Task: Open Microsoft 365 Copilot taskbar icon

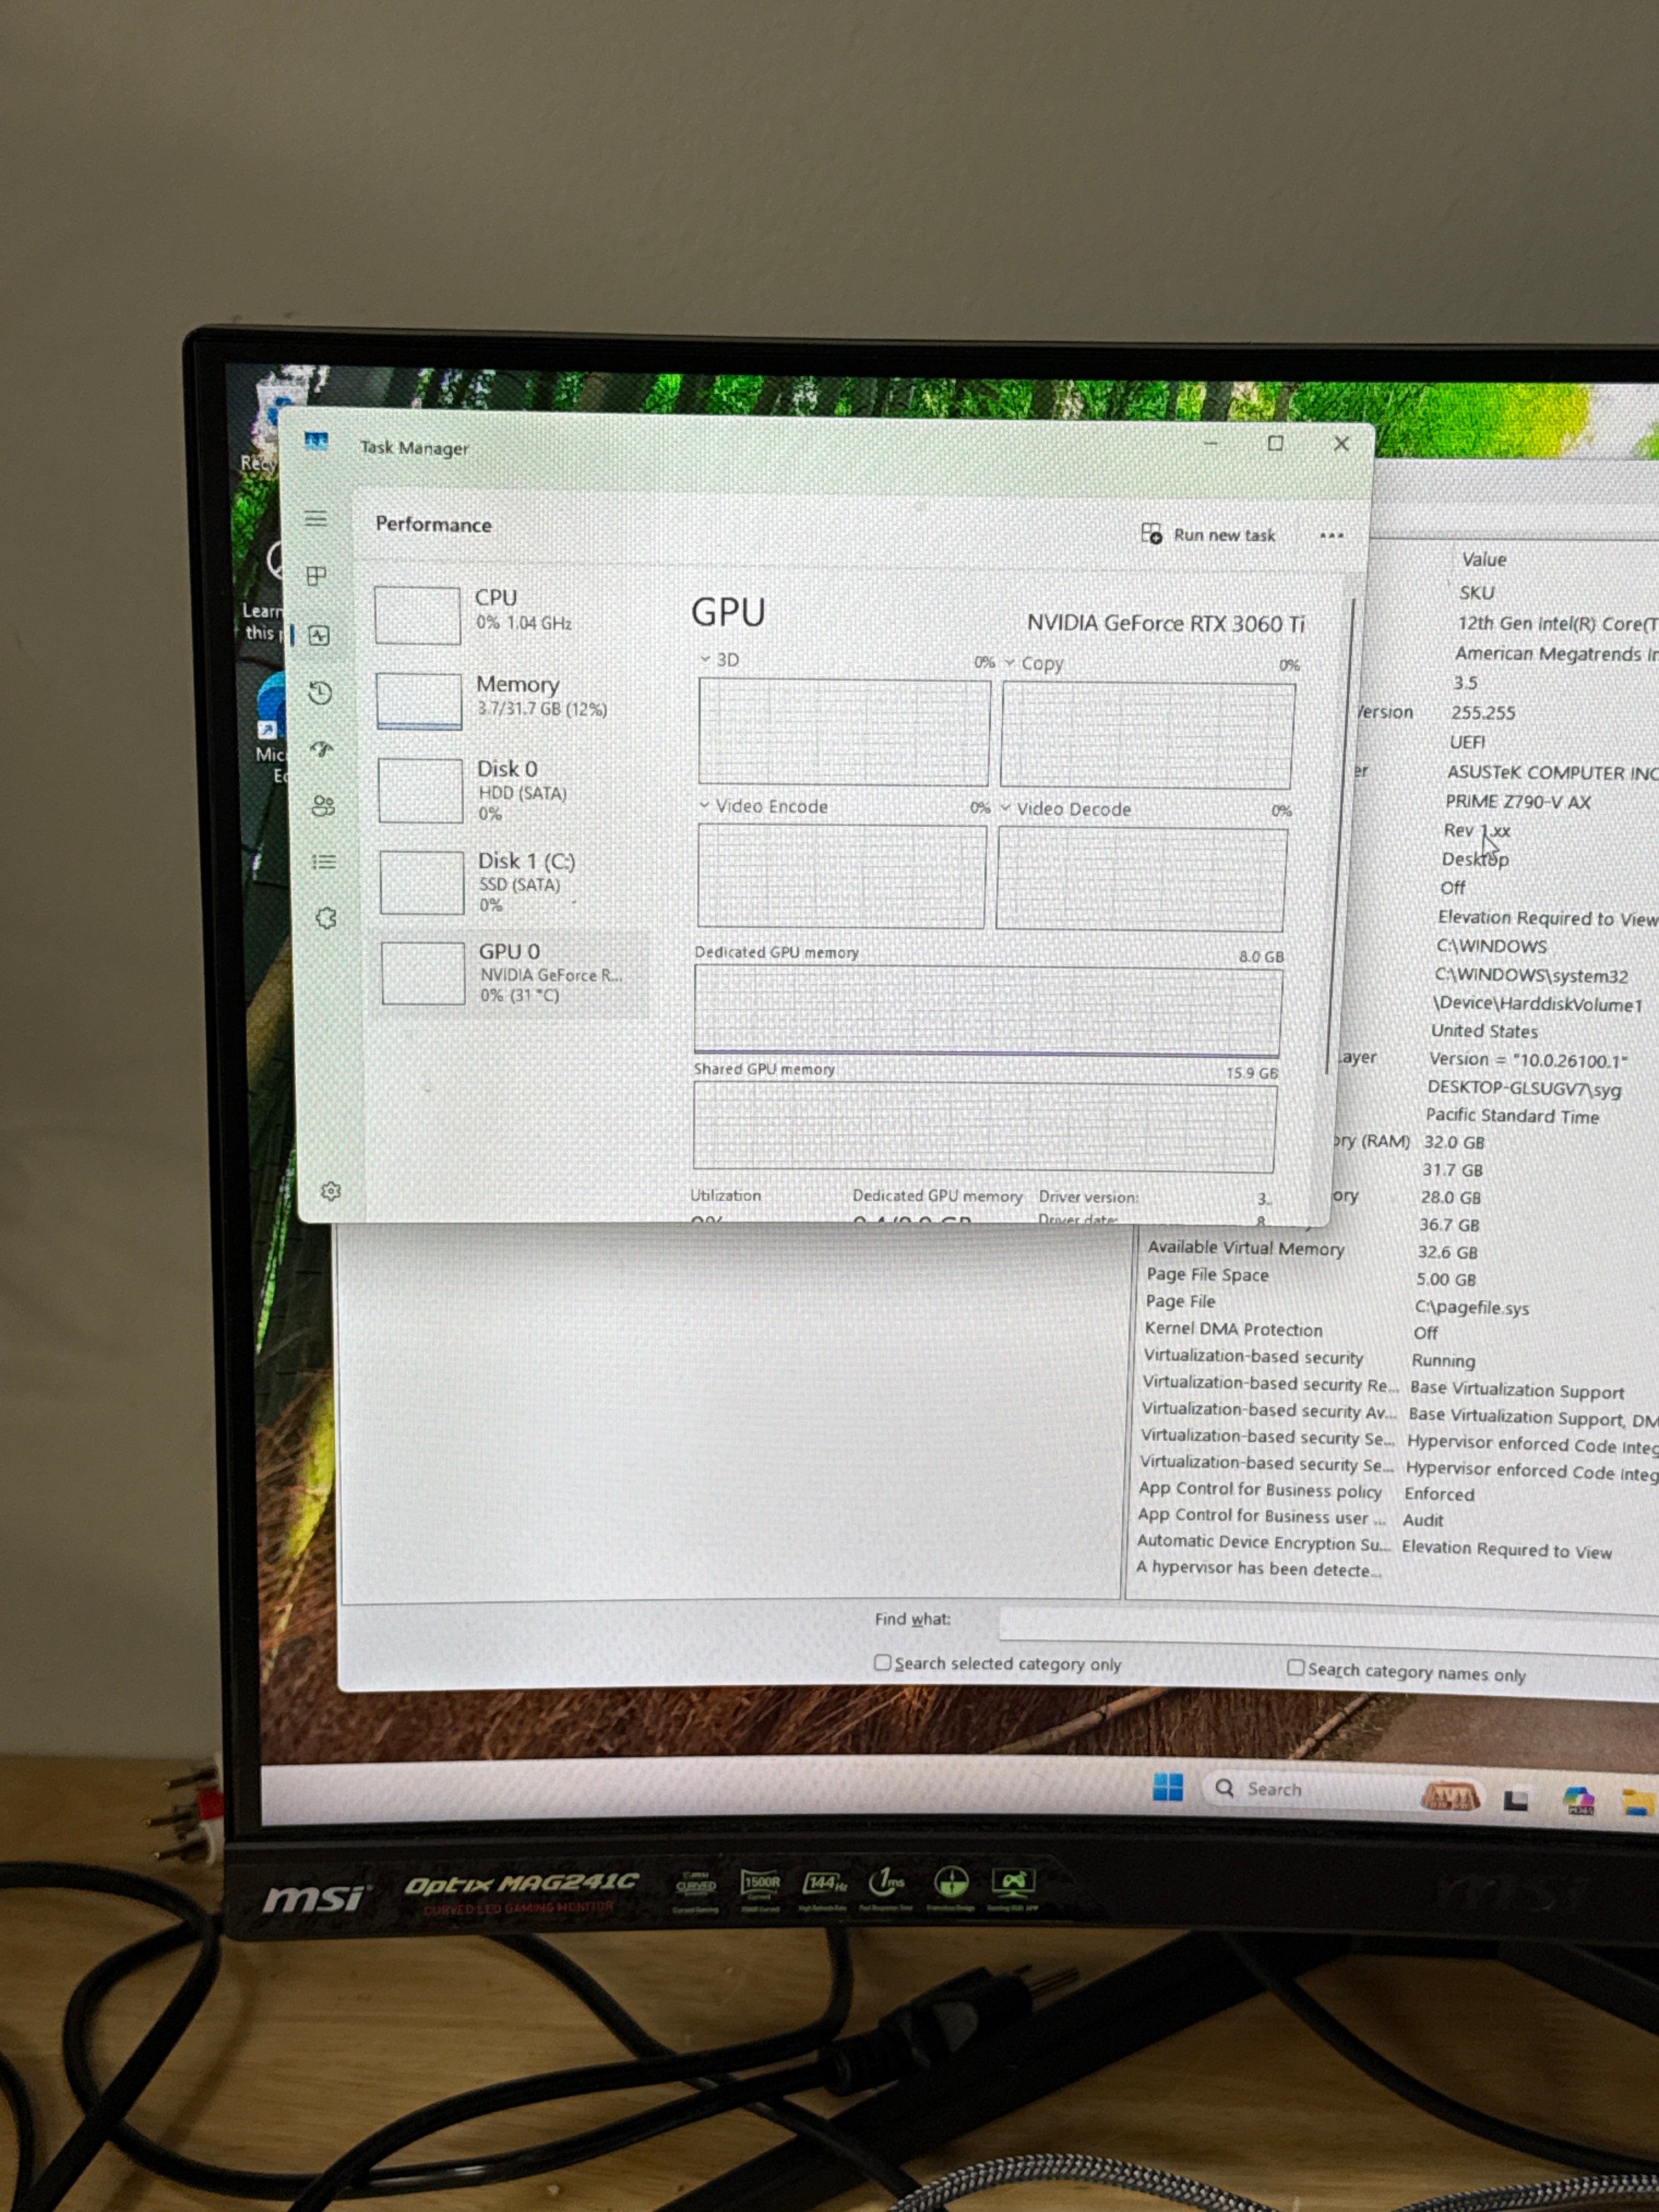Action: 1578,1801
